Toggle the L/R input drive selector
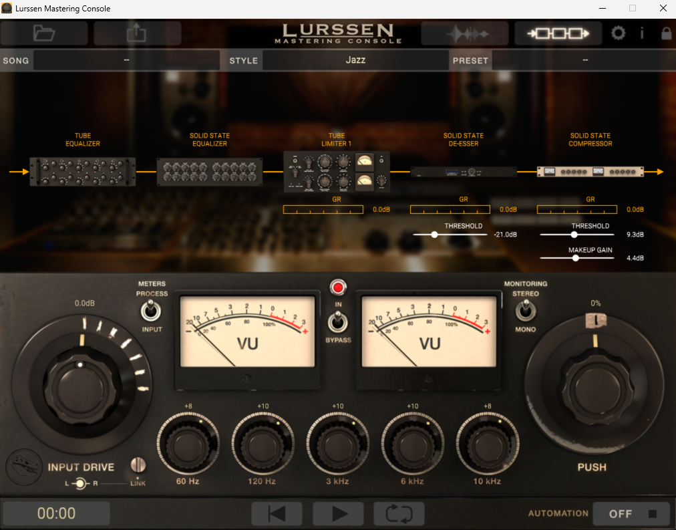This screenshot has height=530, width=676. point(81,483)
